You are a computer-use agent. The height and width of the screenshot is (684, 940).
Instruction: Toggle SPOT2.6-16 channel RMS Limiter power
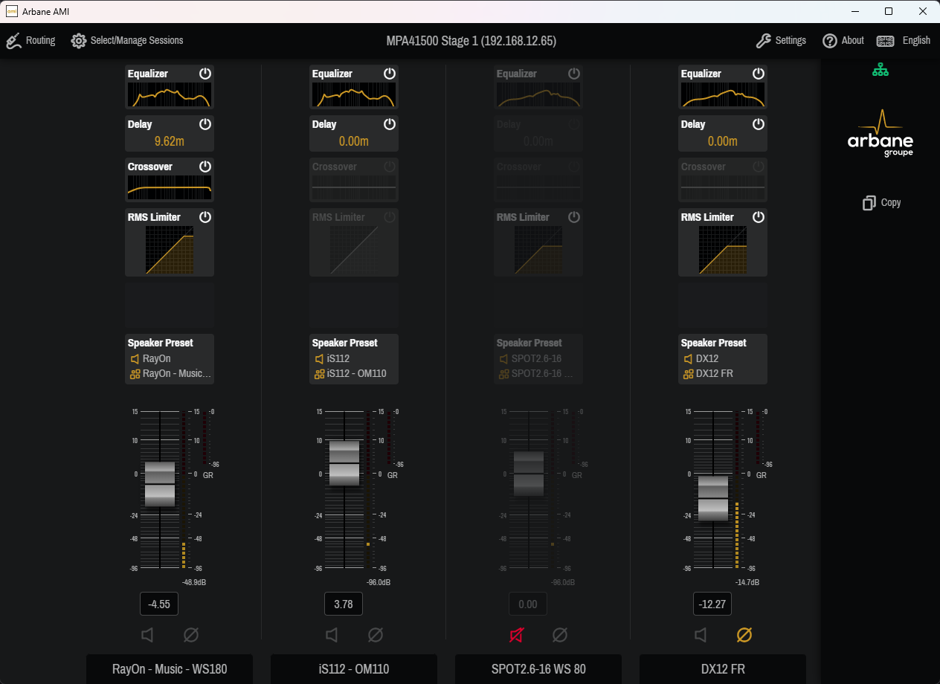click(x=574, y=217)
